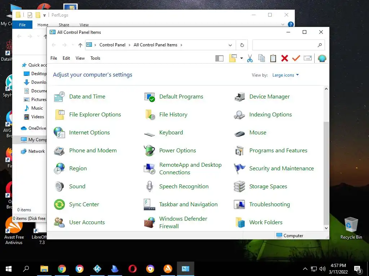Open the Mouse icon
This screenshot has height=276, width=369.
tap(240, 134)
